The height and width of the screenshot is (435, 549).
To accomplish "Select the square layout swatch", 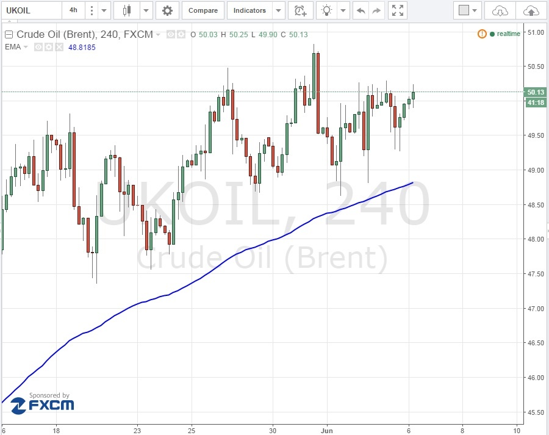I will point(464,10).
